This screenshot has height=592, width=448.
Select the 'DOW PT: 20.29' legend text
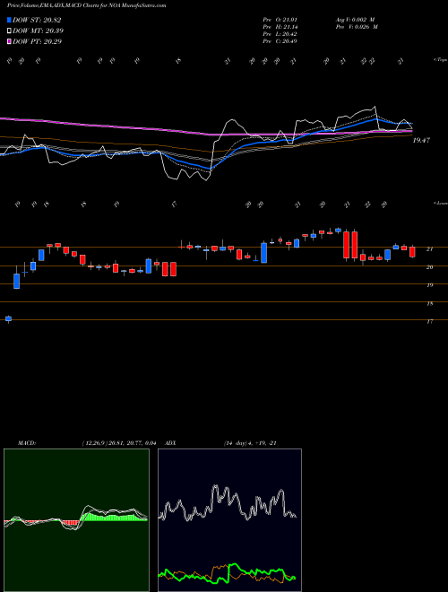coord(37,41)
